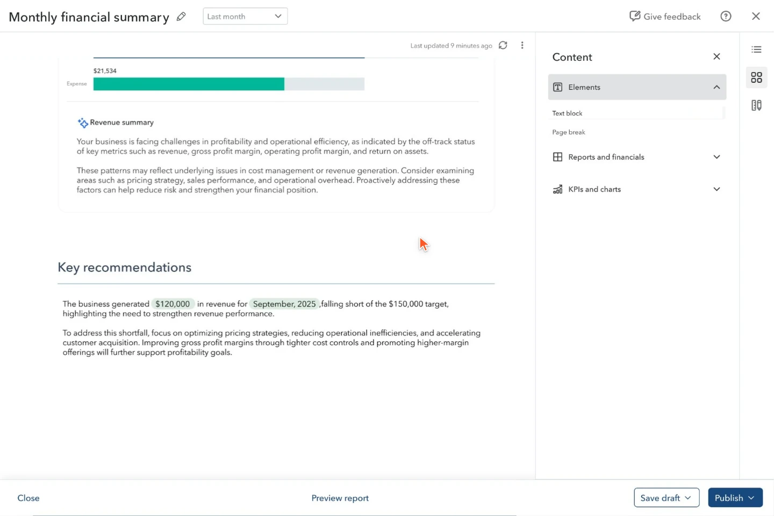Screen dimensions: 774x516
Task: Open the style brush icon in sidebar
Action: (756, 105)
